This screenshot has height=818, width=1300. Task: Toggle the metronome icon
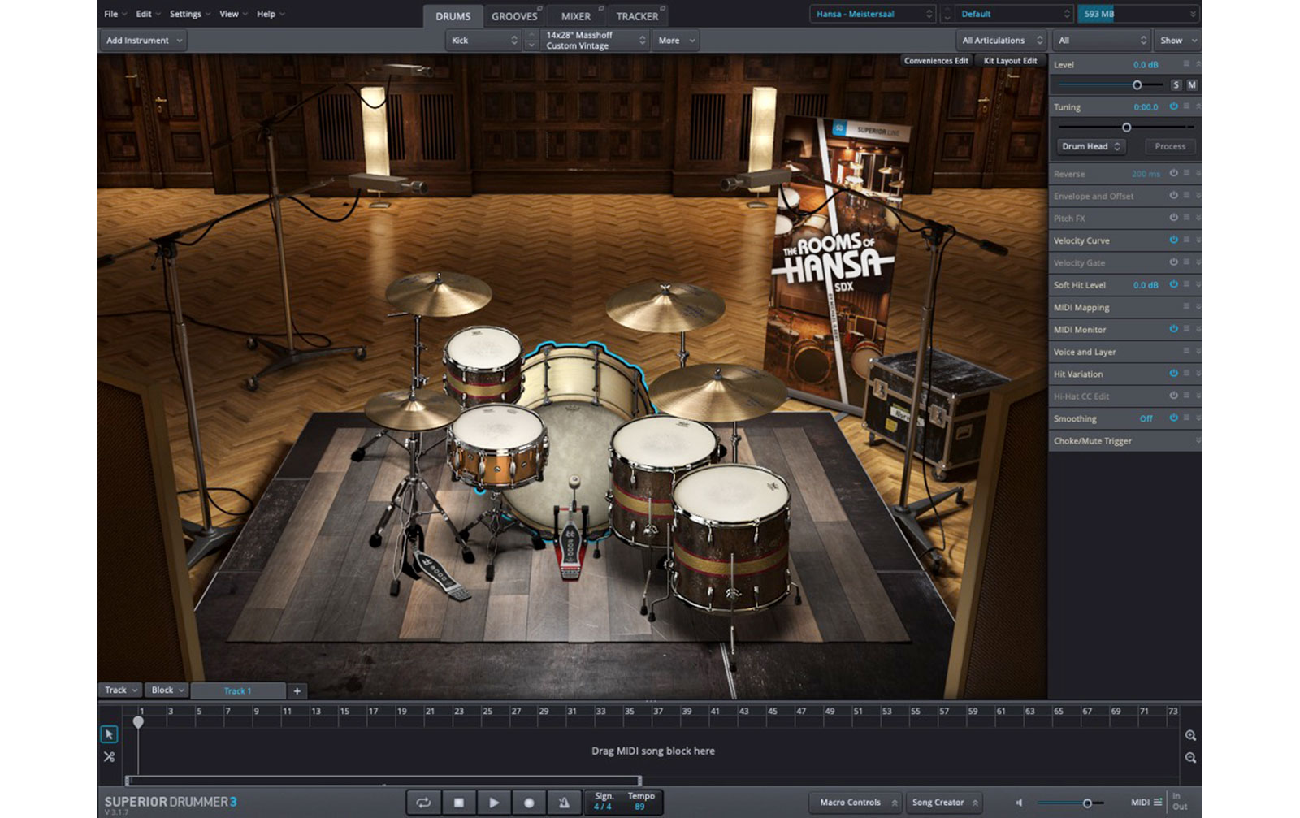pos(564,803)
